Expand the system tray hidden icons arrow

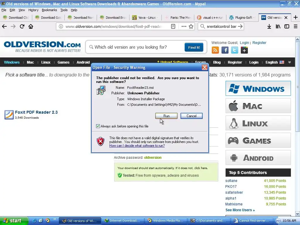278,221
